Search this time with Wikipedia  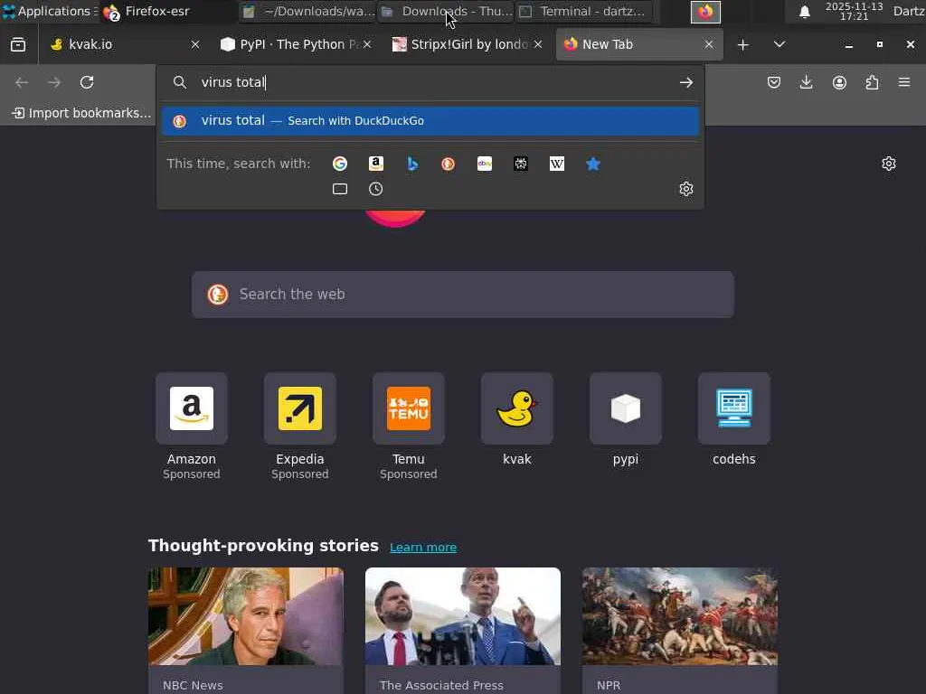pos(557,164)
